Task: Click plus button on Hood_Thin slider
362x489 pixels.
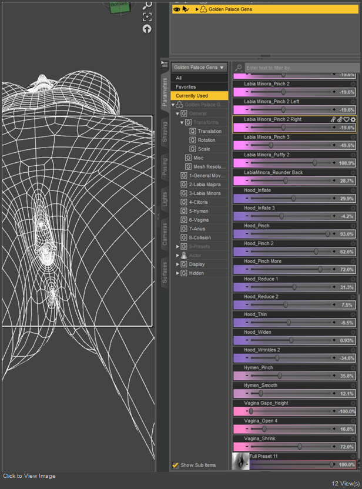Action: point(334,323)
